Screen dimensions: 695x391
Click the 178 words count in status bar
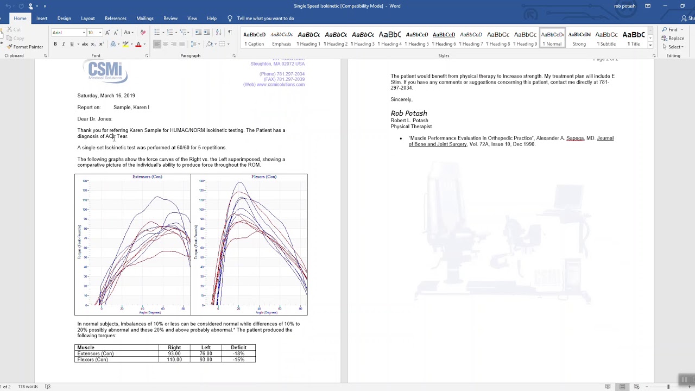tap(28, 387)
